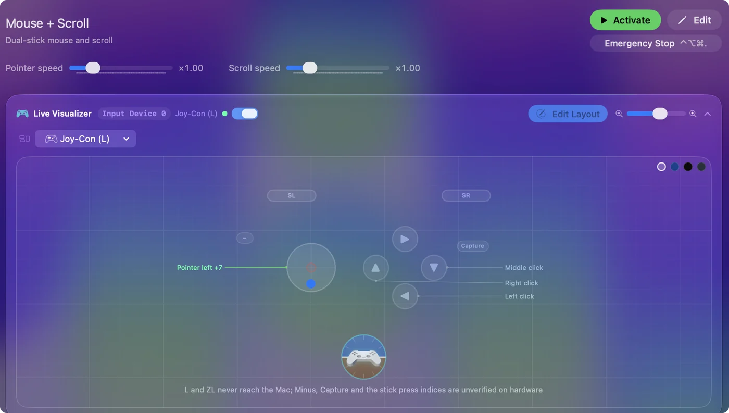The height and width of the screenshot is (413, 729).
Task: Click the up-pointing triangle face button
Action: point(376,268)
